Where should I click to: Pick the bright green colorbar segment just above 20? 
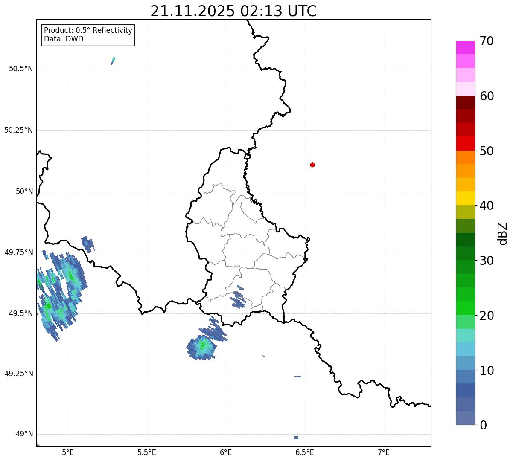click(x=465, y=308)
